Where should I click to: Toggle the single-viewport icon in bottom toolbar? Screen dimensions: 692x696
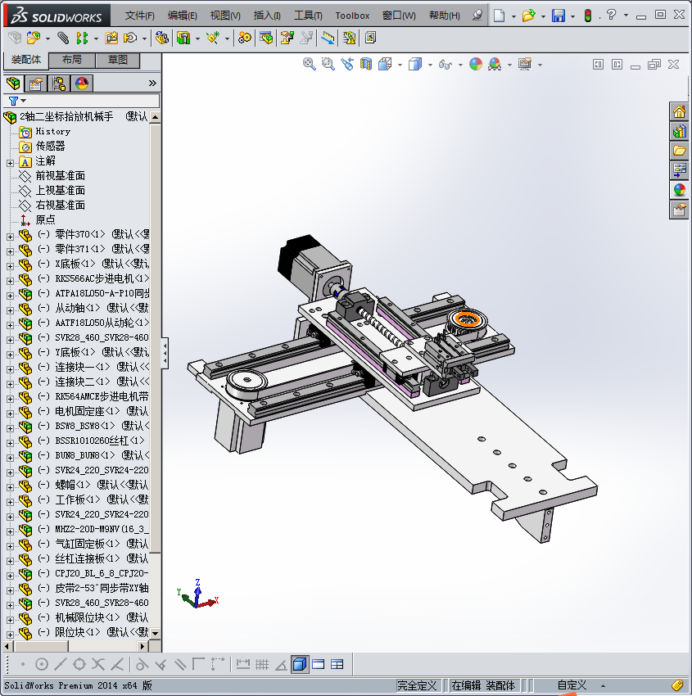[x=319, y=665]
